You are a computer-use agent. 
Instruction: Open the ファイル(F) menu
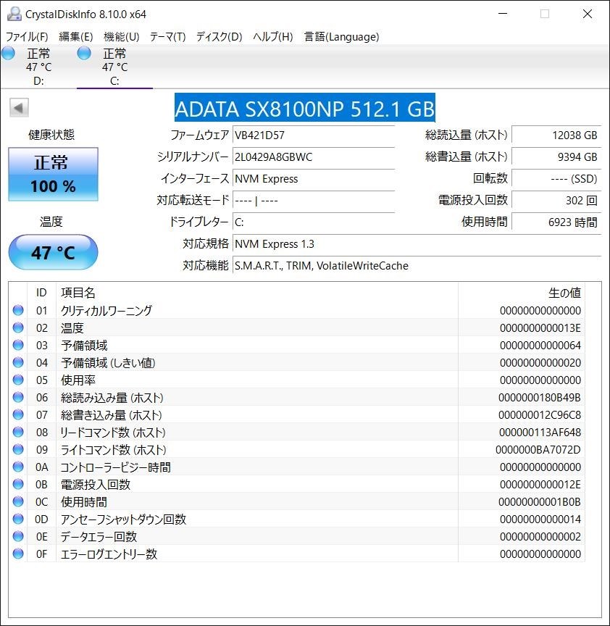click(x=27, y=37)
